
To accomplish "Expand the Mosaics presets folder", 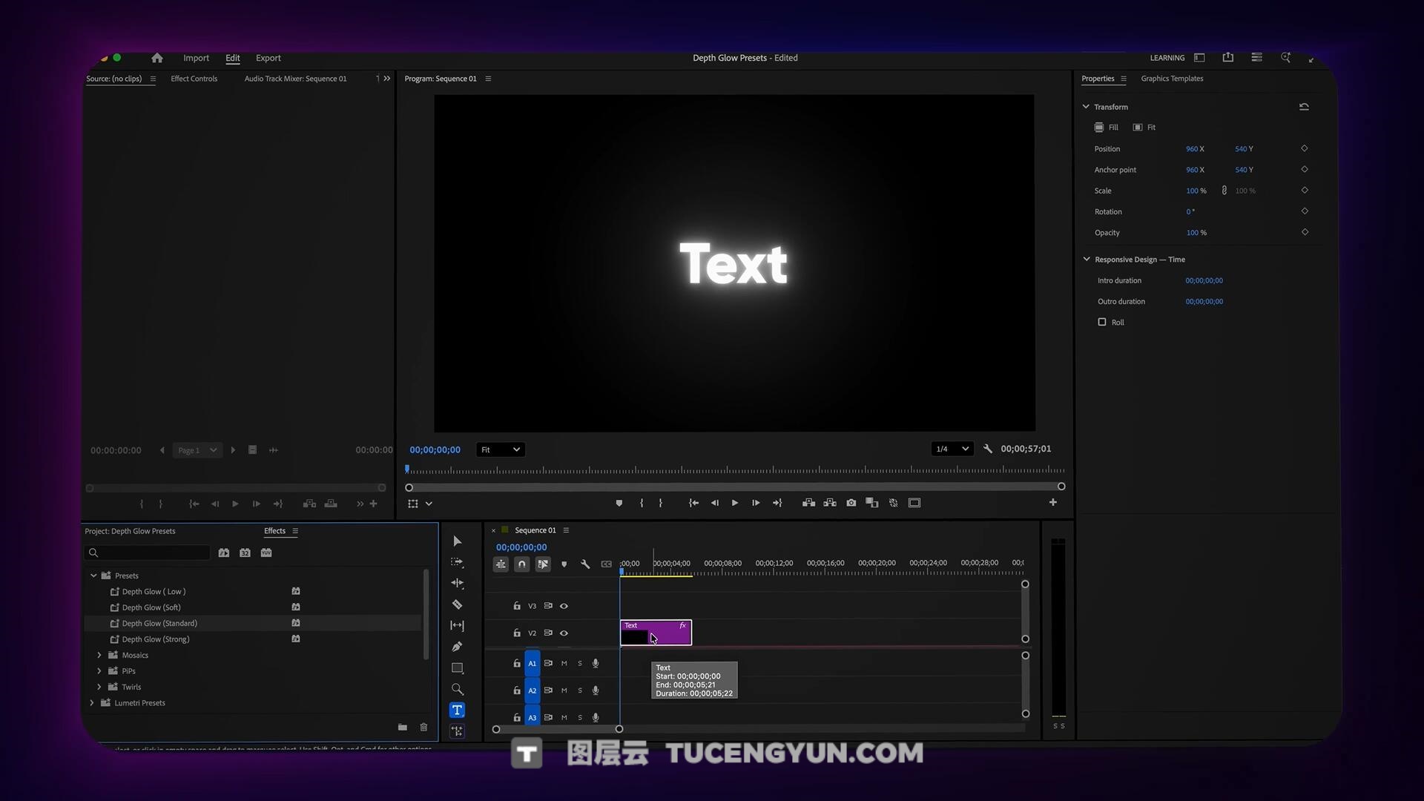I will (99, 655).
